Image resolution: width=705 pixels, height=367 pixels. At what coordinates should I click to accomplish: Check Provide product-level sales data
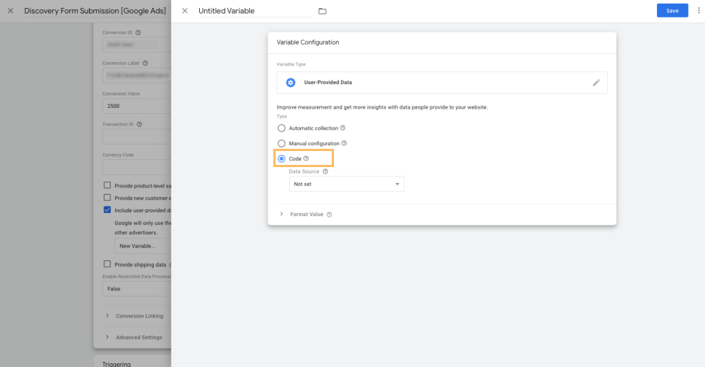point(107,185)
